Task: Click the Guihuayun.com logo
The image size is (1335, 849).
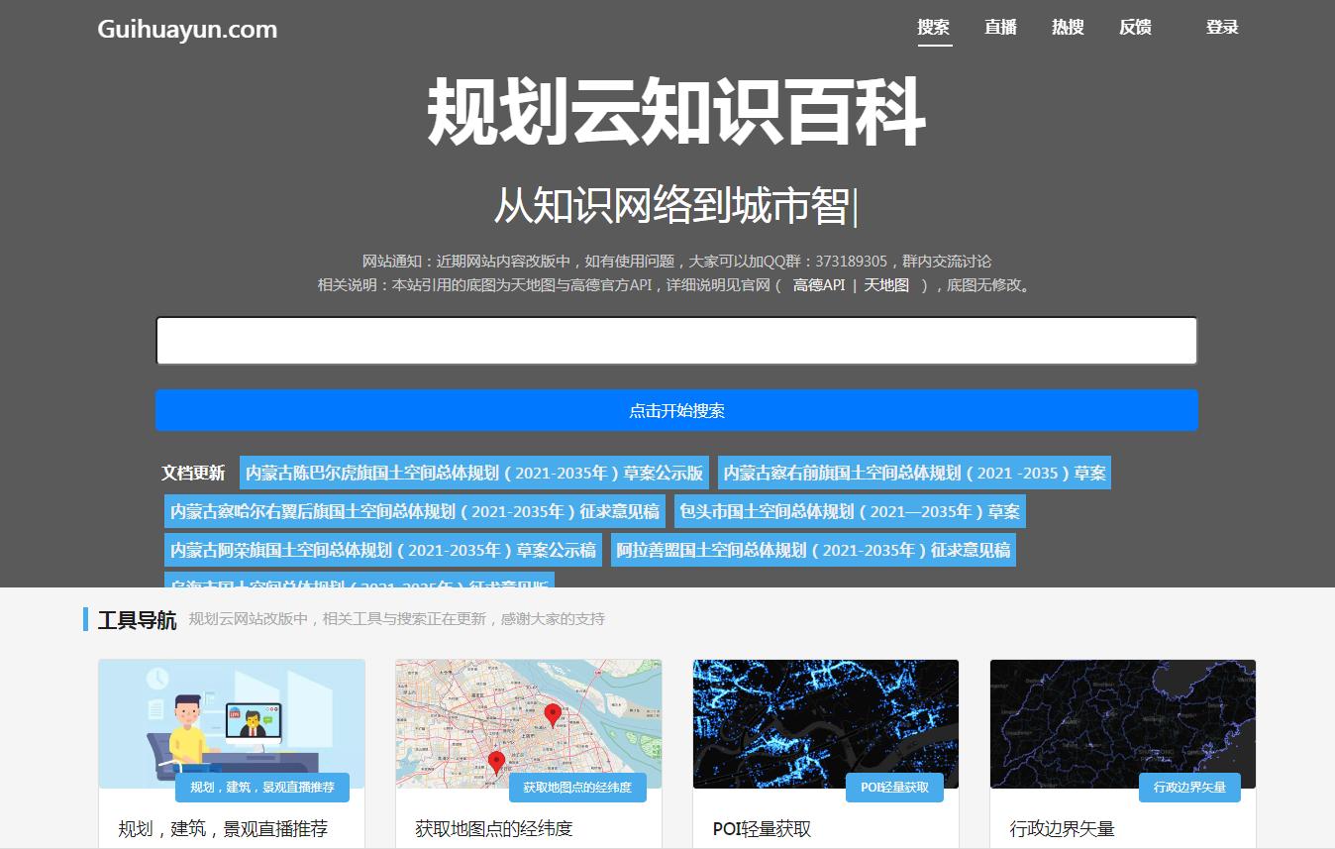Action: click(186, 29)
